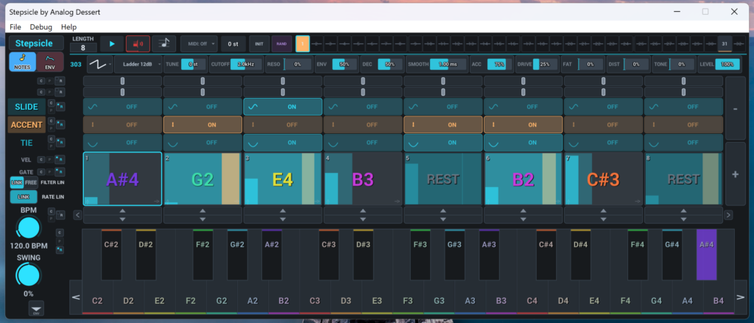Viewport: 754px width, 323px height.
Task: Adjust the CUTOFF slider at 2.0kHz
Action: (x=247, y=64)
